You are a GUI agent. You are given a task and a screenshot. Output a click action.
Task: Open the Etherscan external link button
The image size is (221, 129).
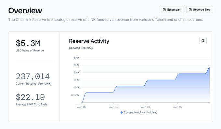[x=172, y=9]
